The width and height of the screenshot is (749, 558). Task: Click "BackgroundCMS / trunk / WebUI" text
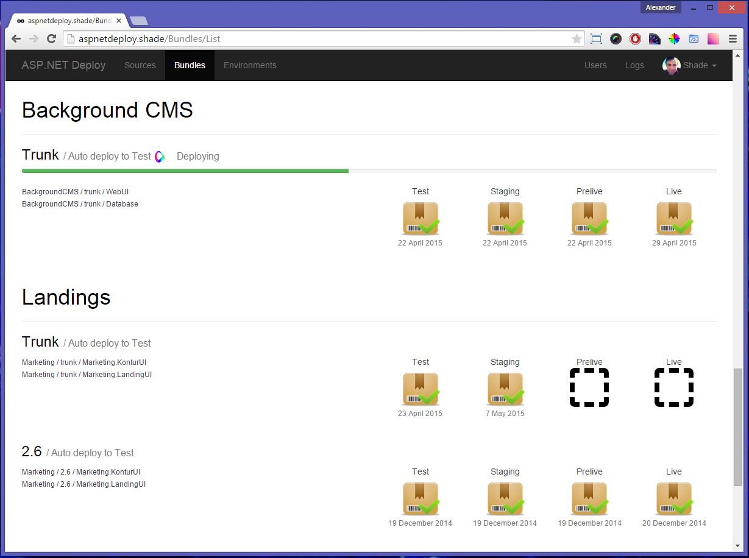click(x=76, y=192)
